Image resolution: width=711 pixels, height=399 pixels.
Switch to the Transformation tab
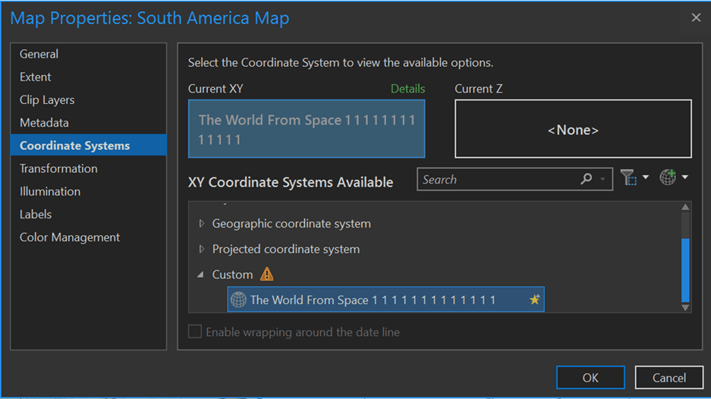[58, 168]
